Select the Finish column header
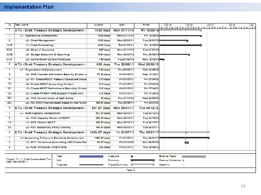 coord(146,25)
